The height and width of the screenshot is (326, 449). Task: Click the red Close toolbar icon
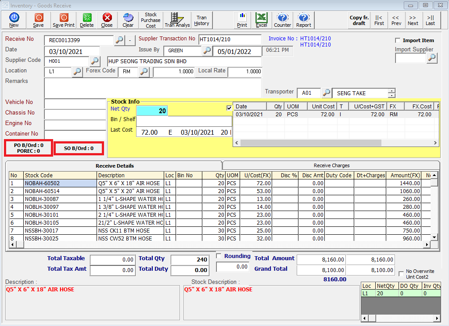point(107,20)
